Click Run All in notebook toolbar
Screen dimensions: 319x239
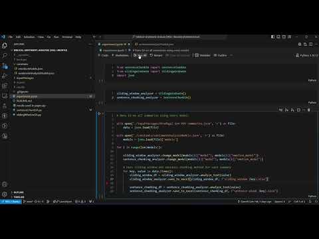(140, 55)
